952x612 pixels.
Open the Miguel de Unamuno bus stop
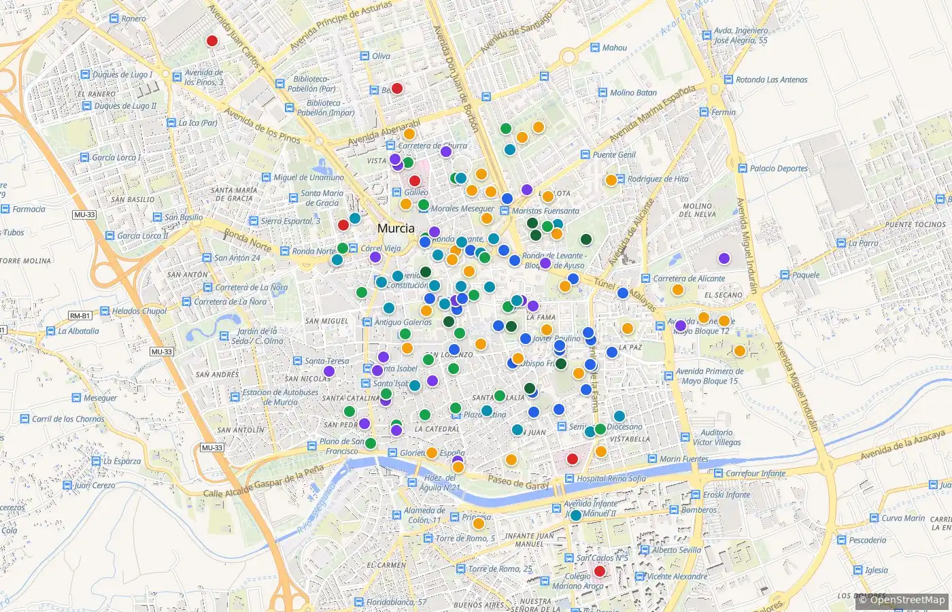266,177
